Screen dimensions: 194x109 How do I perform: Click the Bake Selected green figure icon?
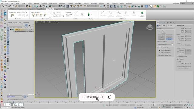tap(142, 13)
